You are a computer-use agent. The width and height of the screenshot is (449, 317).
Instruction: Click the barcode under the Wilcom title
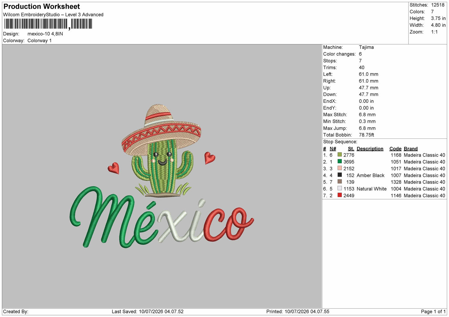point(48,24)
